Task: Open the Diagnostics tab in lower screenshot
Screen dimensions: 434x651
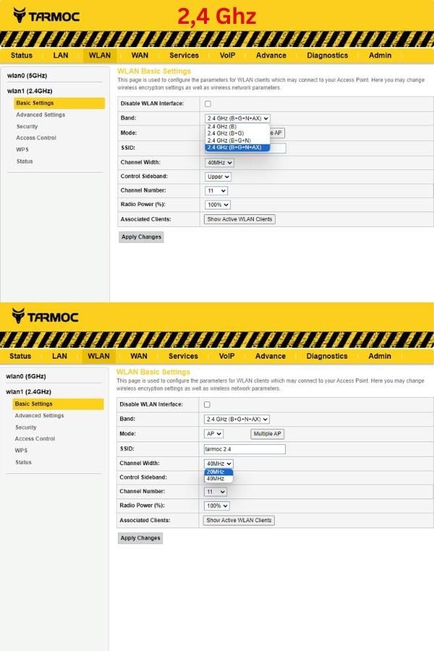Action: click(x=327, y=356)
